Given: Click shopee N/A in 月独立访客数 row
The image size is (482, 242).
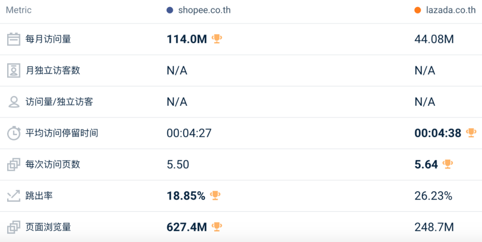Looking at the screenshot, I should click(177, 71).
